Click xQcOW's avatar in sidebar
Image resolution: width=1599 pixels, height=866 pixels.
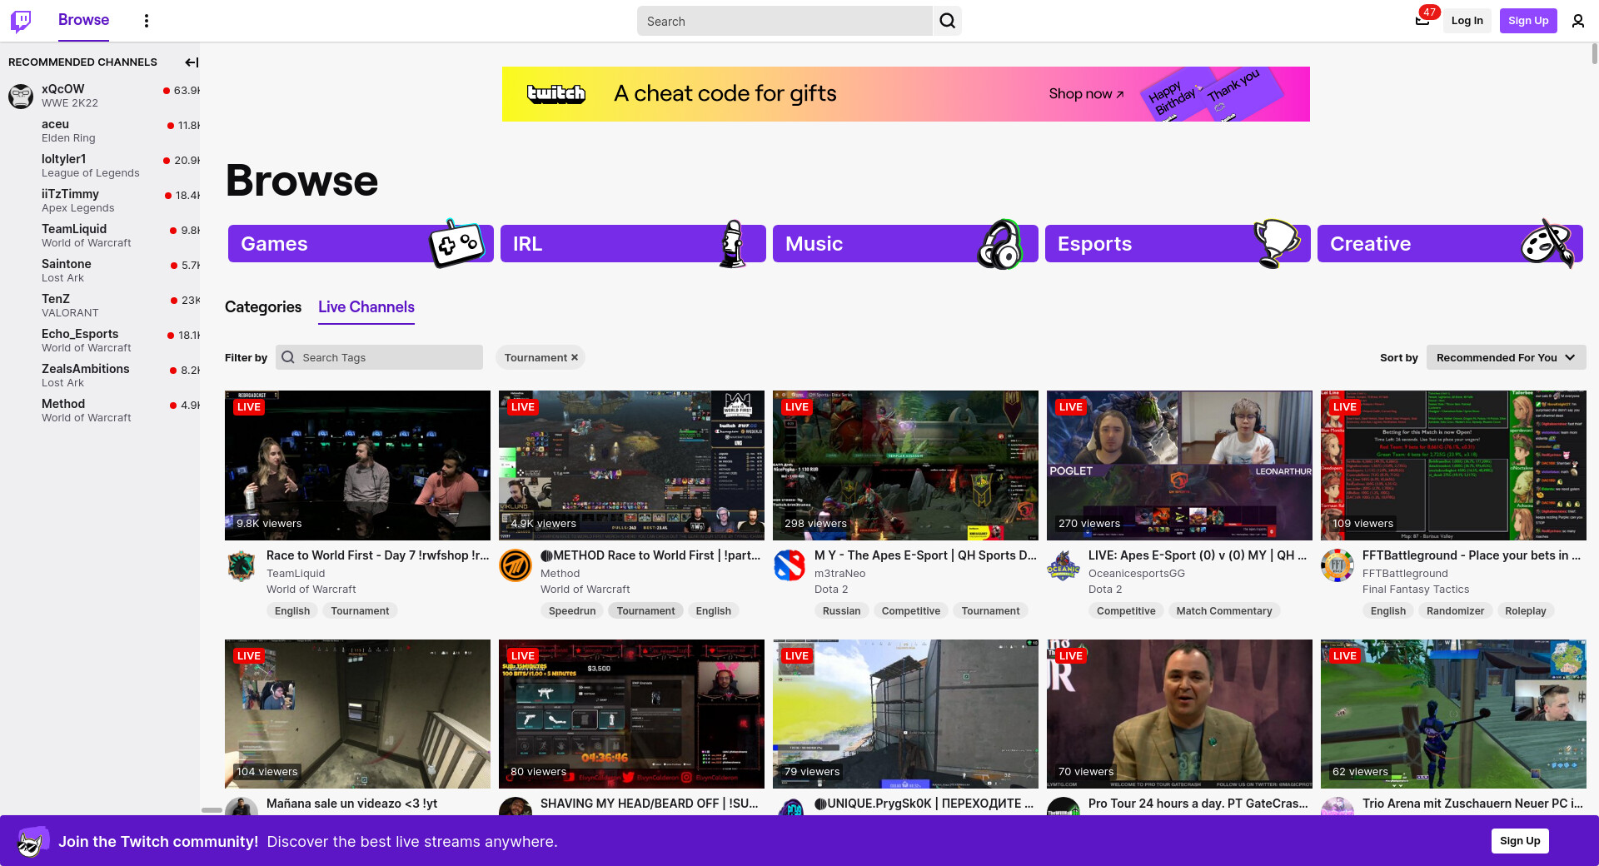21,96
